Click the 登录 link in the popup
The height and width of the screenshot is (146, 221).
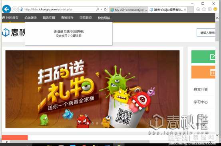point(60,32)
